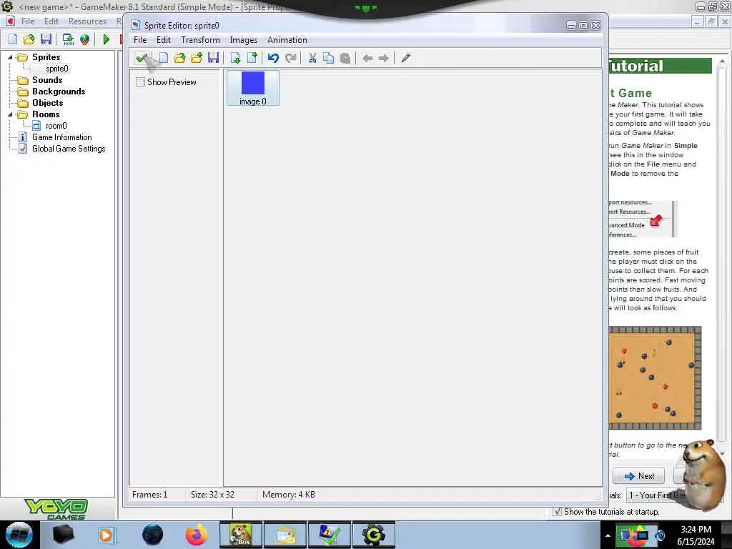Click the Sprite Editor window title icon
The width and height of the screenshot is (732, 549).
(x=136, y=25)
